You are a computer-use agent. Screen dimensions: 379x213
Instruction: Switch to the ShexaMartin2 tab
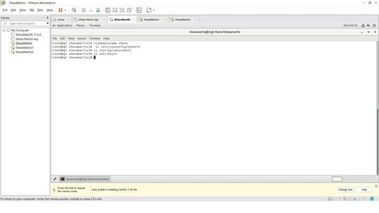(183, 20)
